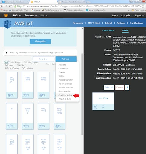Tick the checkbox on the pi card

pos(12,126)
